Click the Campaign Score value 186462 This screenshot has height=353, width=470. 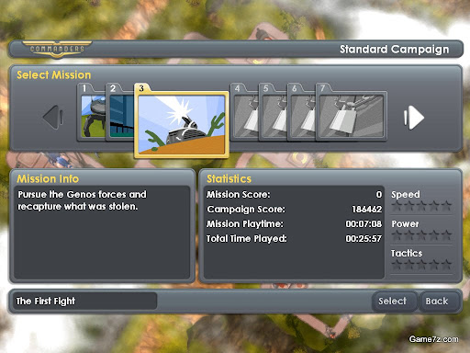click(x=366, y=210)
